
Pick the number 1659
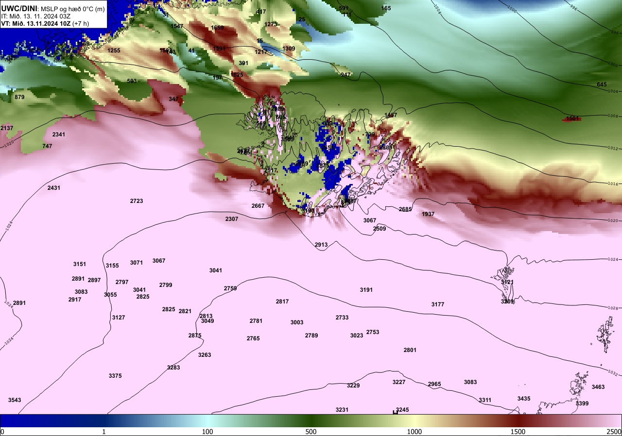click(217, 28)
